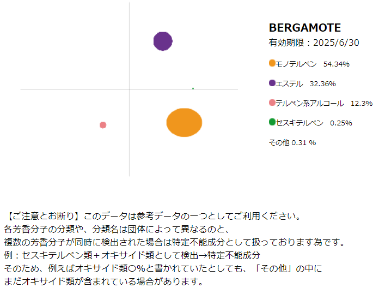Click the pink legend dot for テルペン系アルコール

pyautogui.click(x=272, y=103)
